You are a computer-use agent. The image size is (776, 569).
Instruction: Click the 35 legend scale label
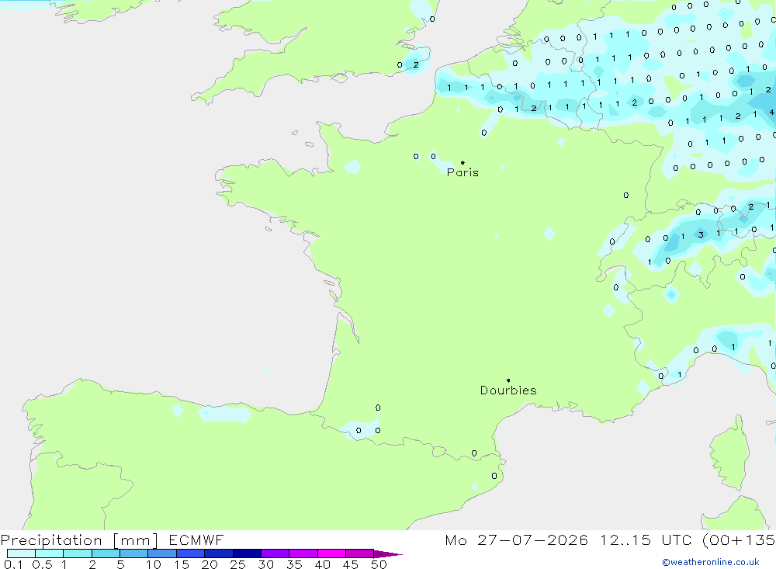[294, 564]
